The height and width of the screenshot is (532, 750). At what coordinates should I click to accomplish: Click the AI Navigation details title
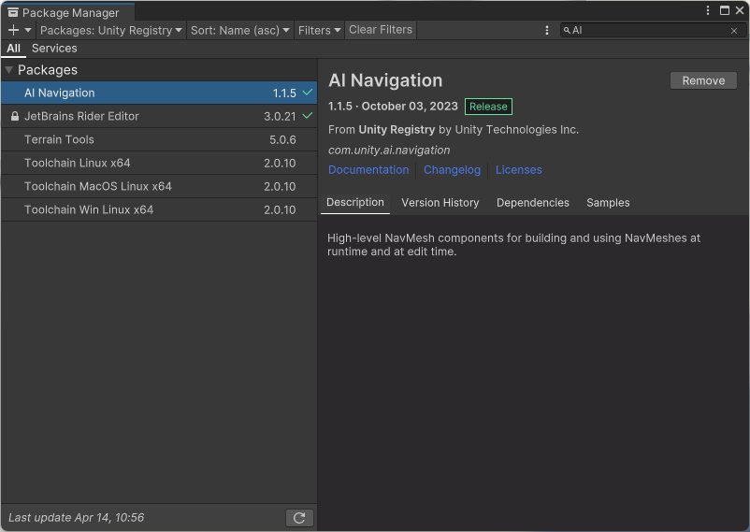click(385, 80)
